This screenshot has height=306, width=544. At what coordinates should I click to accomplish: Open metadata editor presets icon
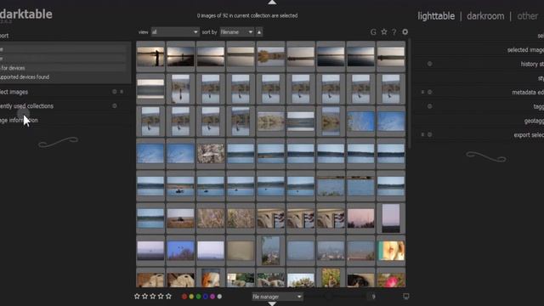click(x=422, y=92)
